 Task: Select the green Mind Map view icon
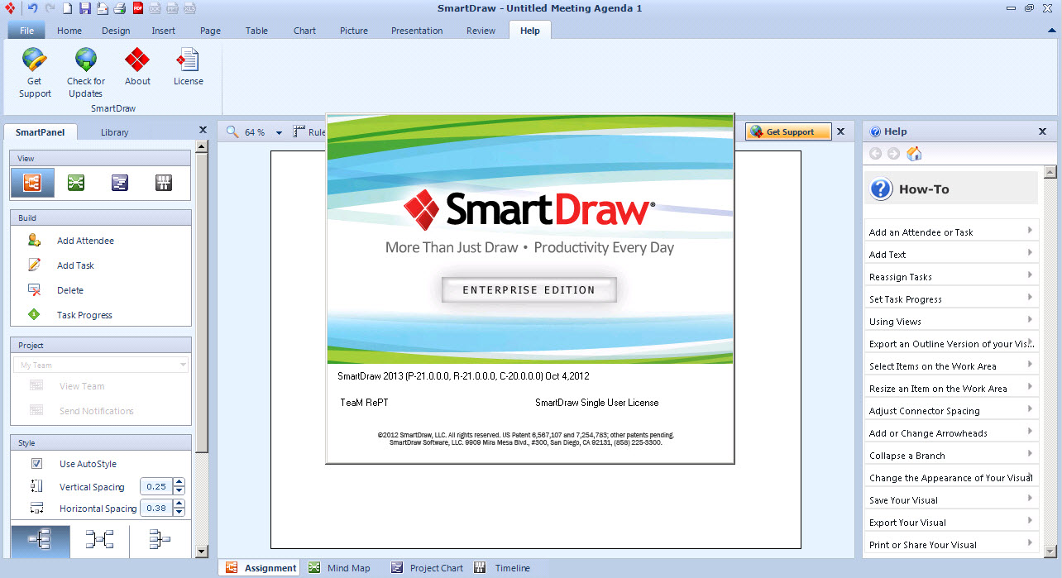tap(76, 183)
